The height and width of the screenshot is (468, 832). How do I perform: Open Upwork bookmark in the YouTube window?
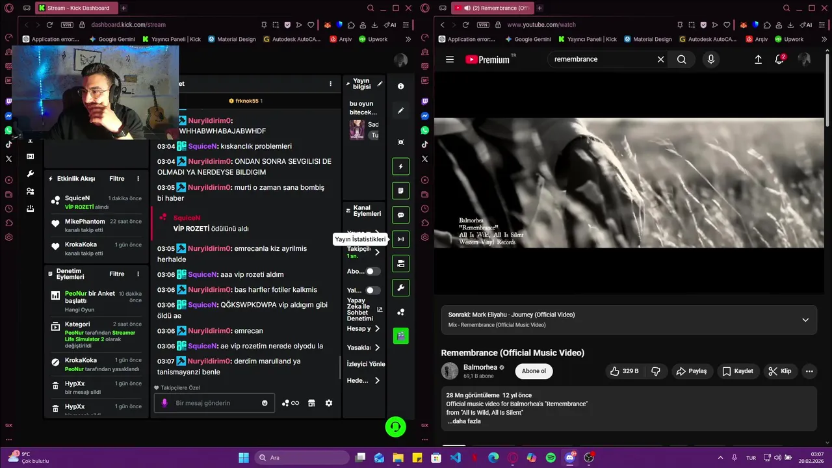788,39
